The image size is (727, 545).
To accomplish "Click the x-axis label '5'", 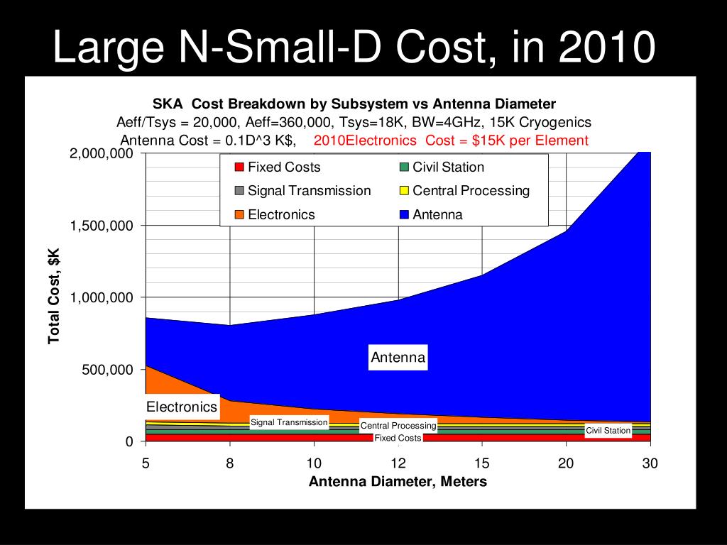I will tap(146, 463).
